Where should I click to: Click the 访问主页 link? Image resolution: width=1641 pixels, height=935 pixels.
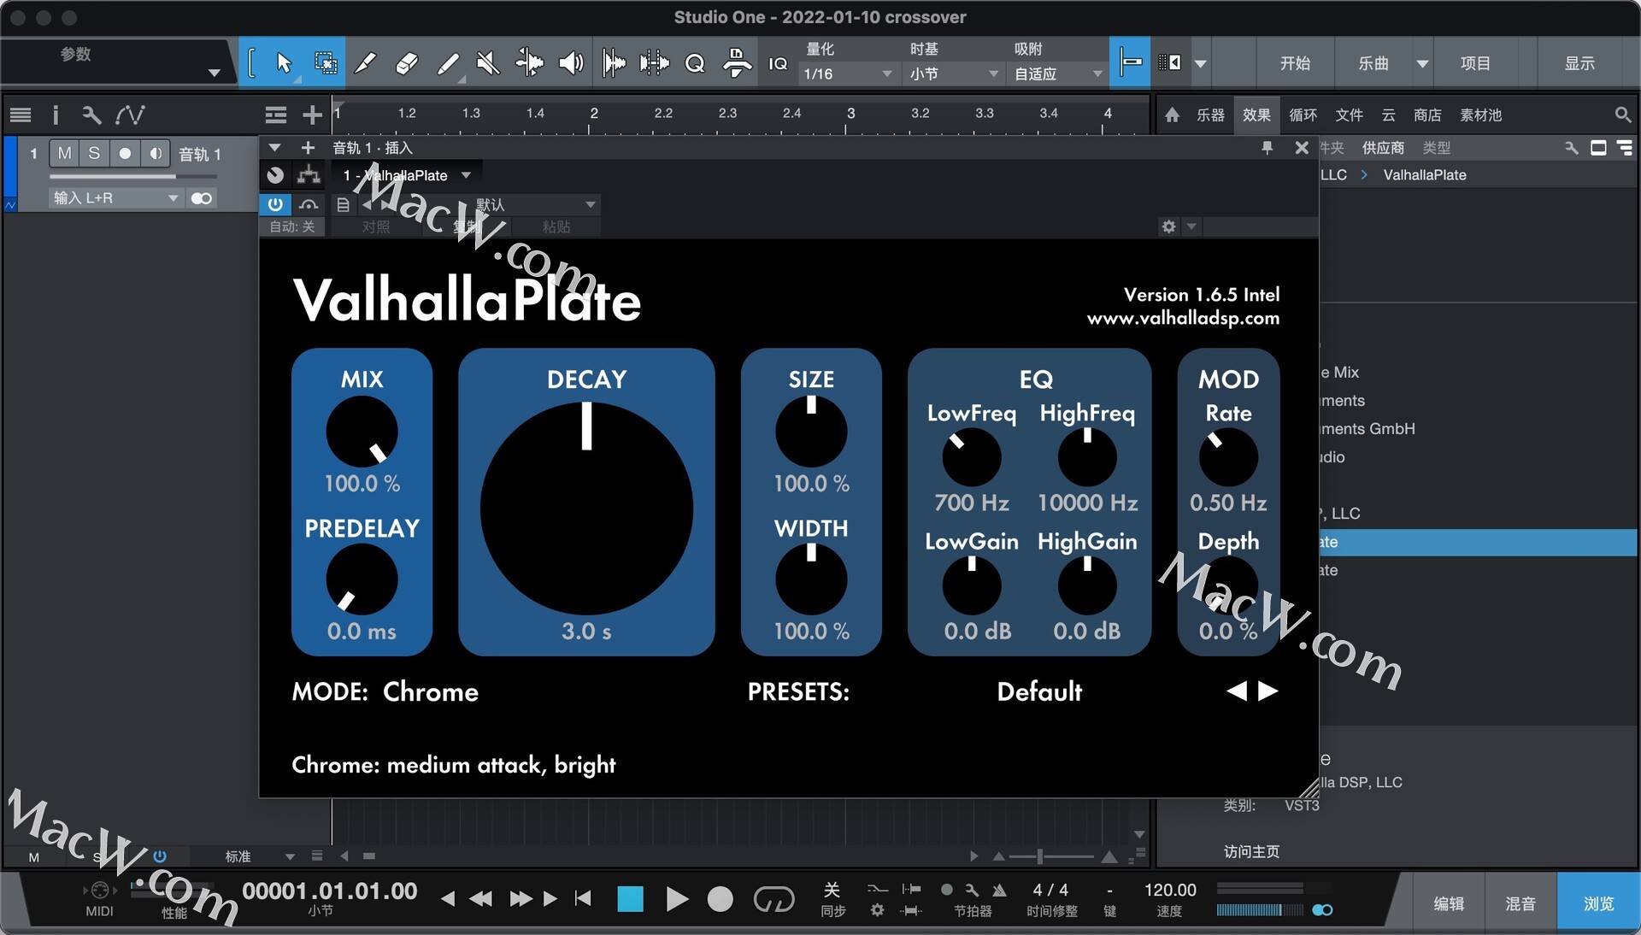point(1251,851)
